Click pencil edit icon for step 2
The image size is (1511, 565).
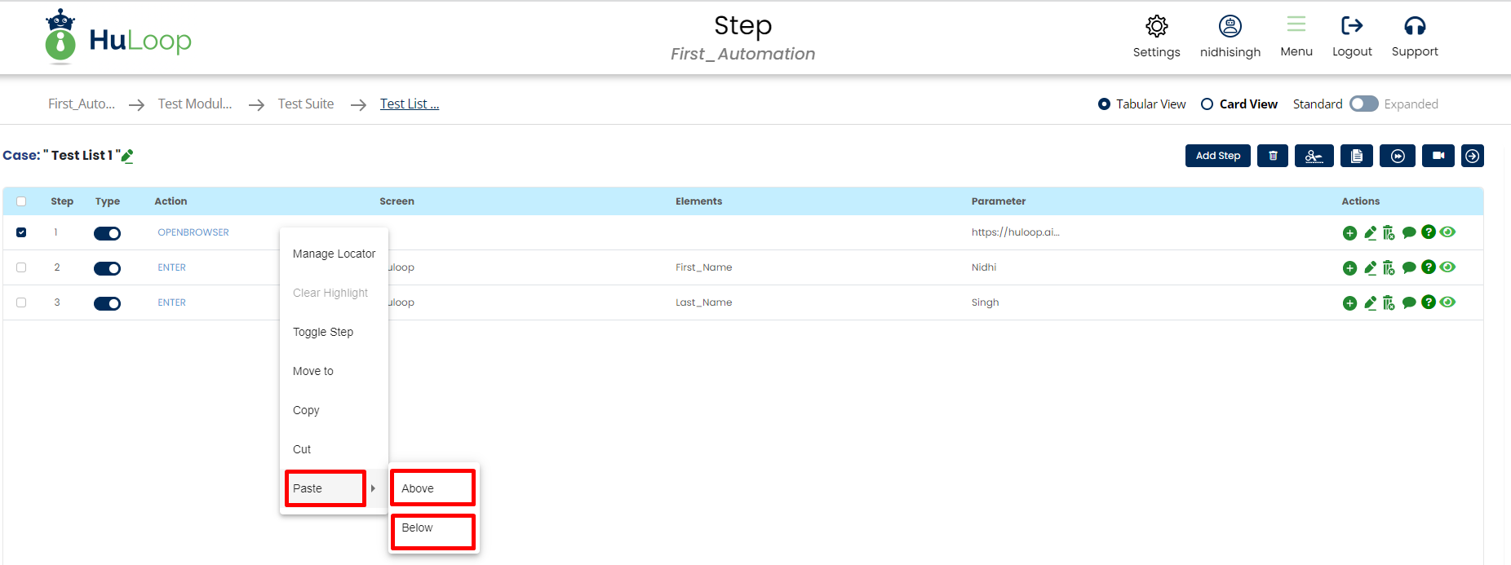(1370, 267)
